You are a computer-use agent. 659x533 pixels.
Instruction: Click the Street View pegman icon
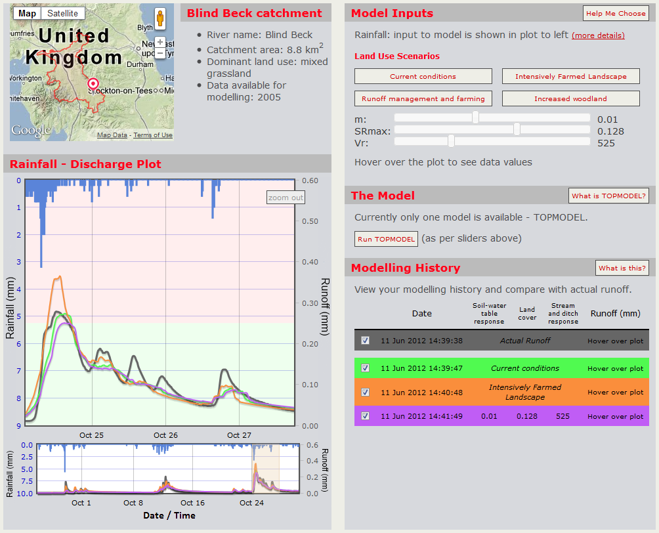[159, 18]
